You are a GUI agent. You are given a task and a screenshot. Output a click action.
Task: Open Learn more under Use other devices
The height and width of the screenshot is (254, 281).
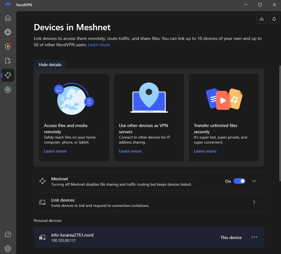point(130,151)
